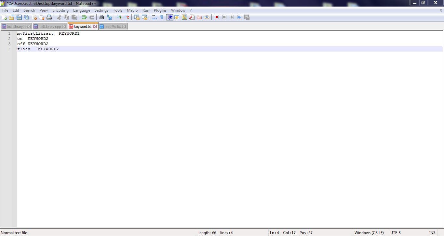This screenshot has width=444, height=236.
Task: Open the Macro menu
Action: pos(132,10)
